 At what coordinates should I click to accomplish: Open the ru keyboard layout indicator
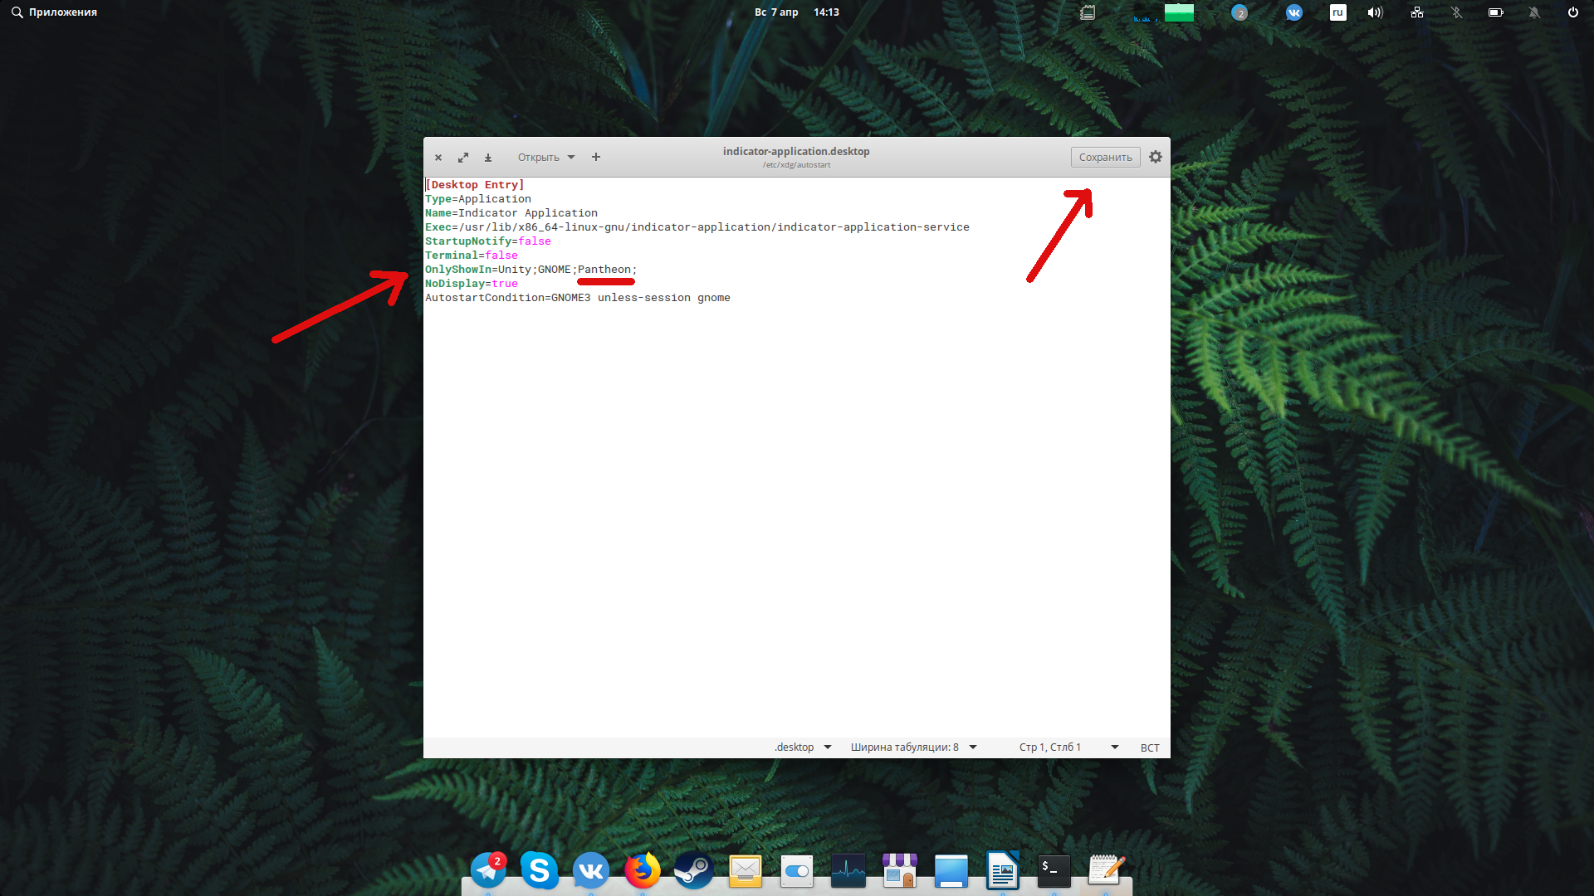tap(1337, 12)
